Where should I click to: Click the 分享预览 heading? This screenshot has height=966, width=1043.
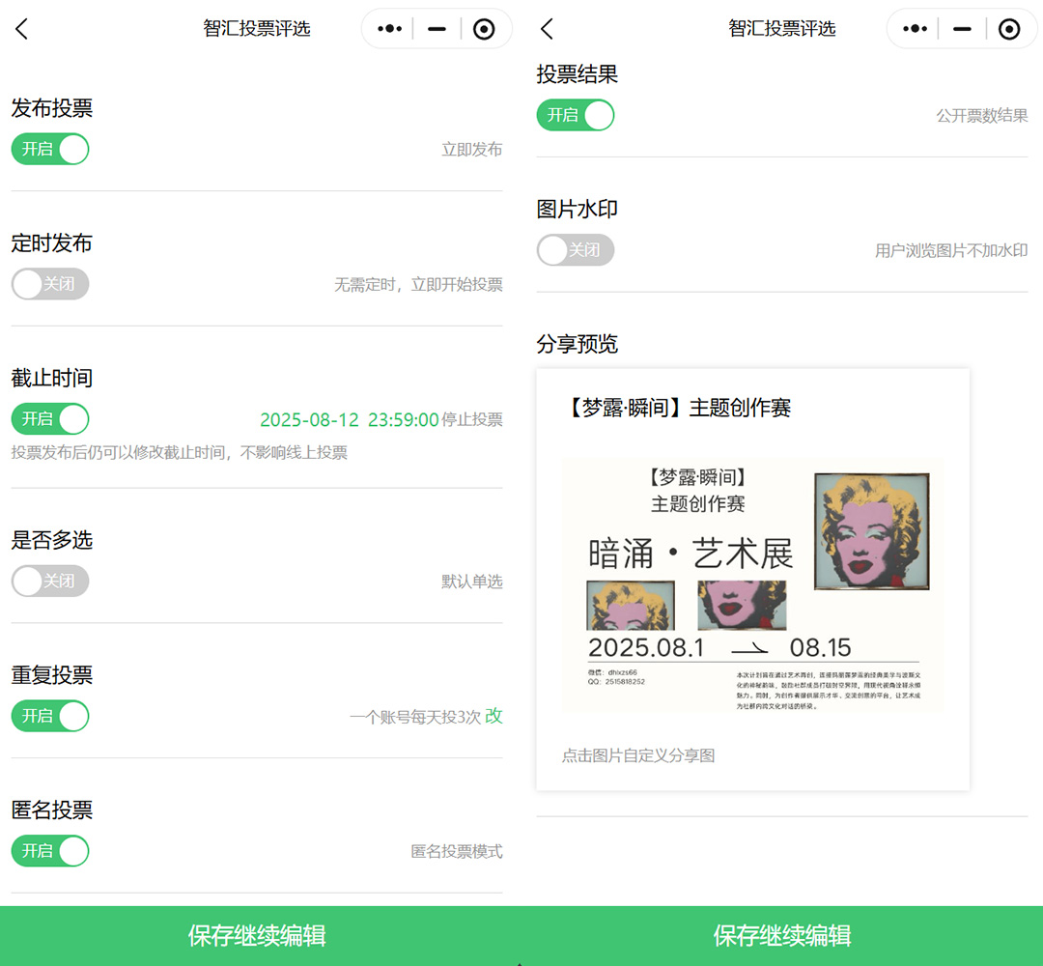click(x=578, y=344)
